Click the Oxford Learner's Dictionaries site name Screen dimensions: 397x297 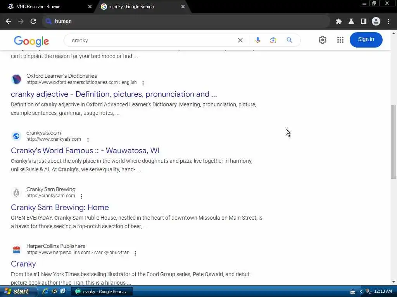point(62,76)
